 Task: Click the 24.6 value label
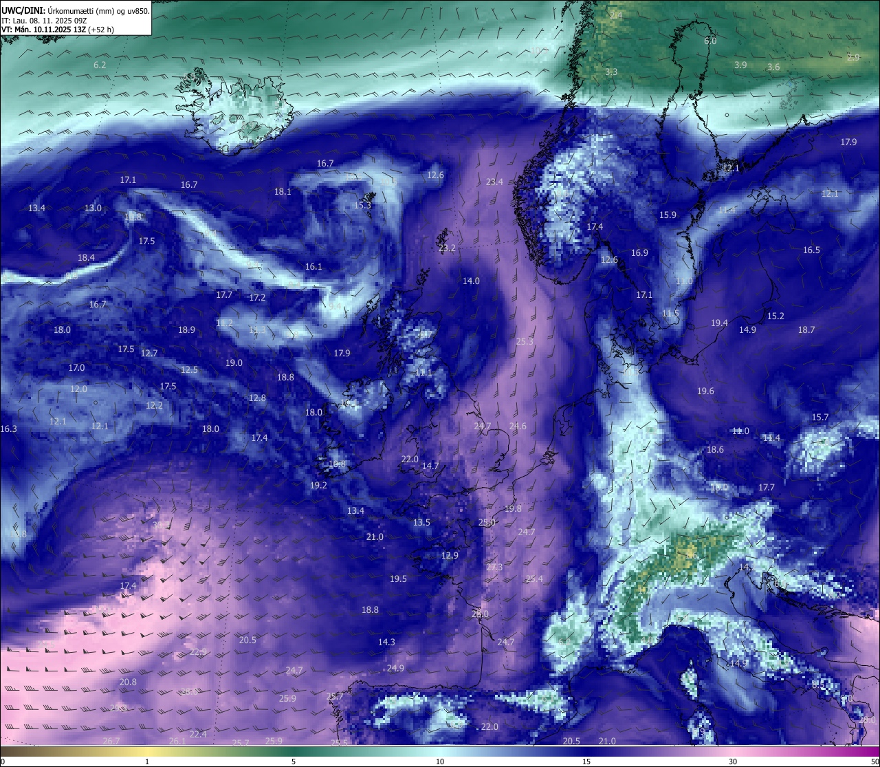pos(518,426)
